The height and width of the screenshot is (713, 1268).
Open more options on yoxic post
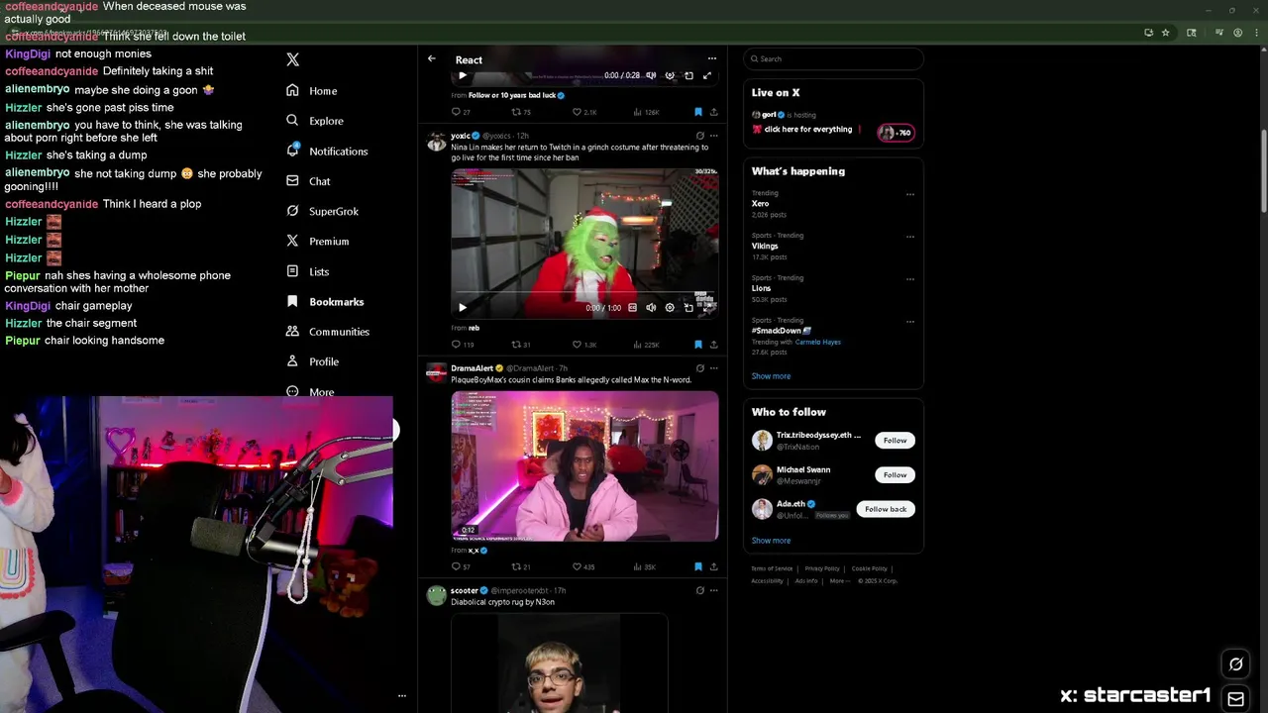coord(713,136)
